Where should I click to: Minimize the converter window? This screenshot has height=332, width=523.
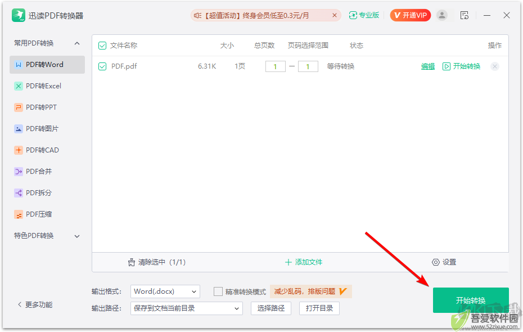click(487, 15)
